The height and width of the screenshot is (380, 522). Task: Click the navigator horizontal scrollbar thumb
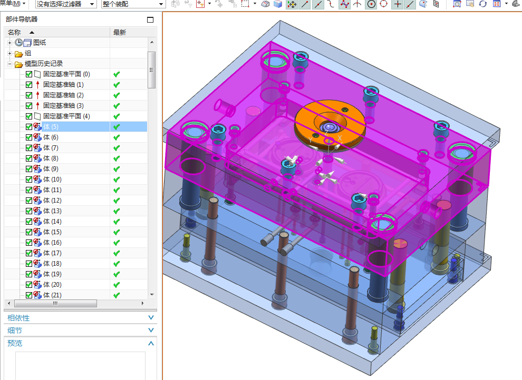(x=55, y=303)
